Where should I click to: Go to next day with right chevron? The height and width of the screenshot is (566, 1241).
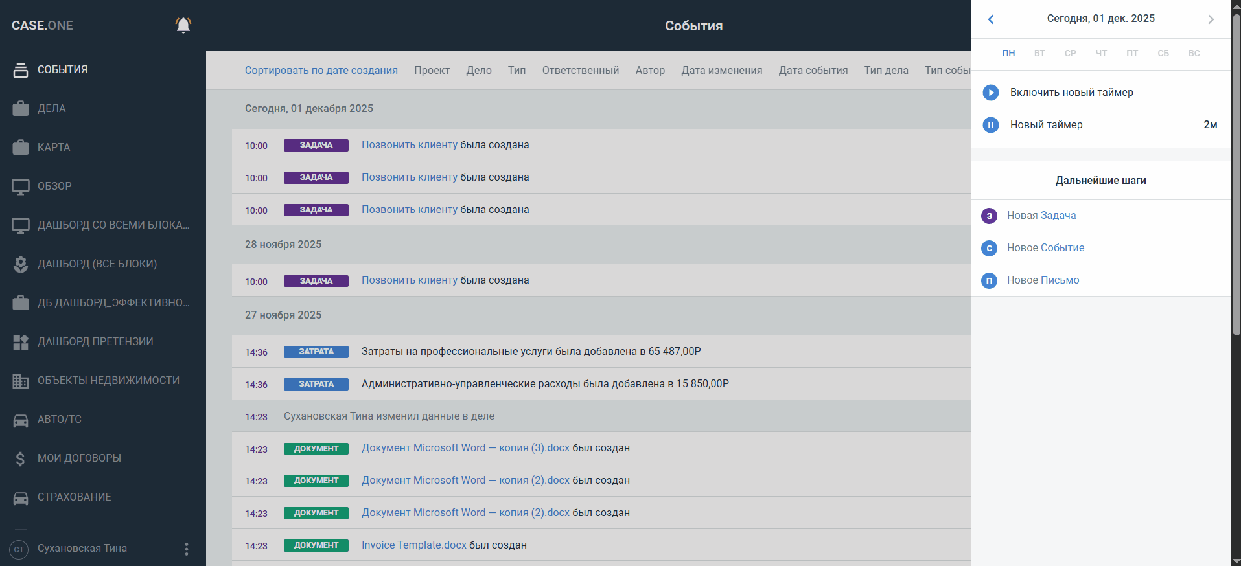(x=1211, y=19)
